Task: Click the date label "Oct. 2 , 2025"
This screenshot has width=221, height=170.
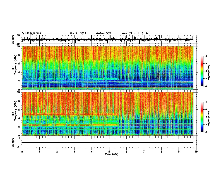Action: pyautogui.click(x=78, y=33)
